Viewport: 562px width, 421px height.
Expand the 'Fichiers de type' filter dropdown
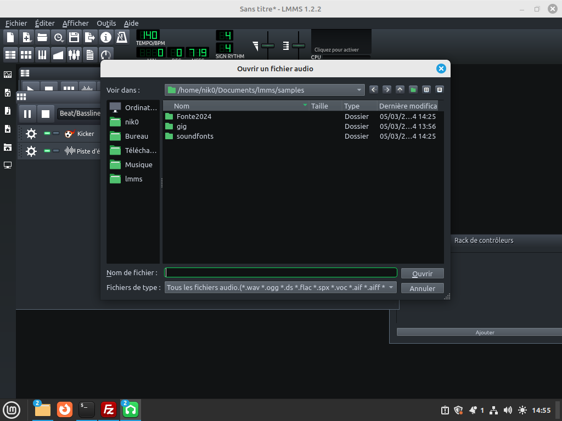(280, 287)
